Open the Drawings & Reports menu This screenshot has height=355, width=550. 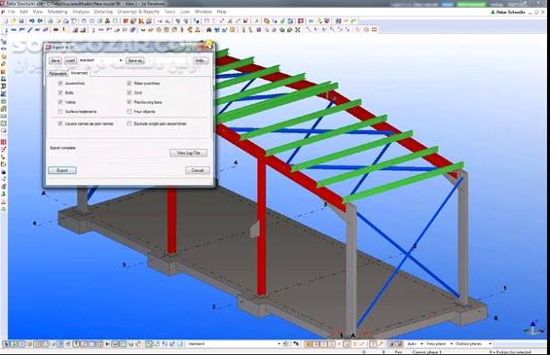tap(138, 12)
